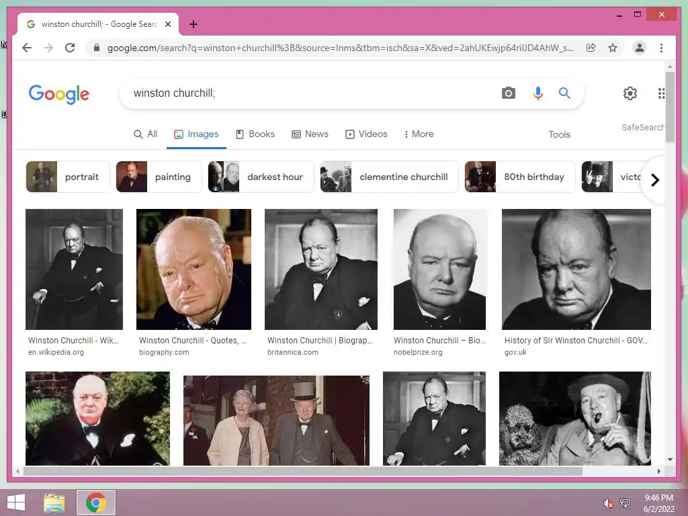Viewport: 688px width, 516px height.
Task: Expand the More search options menu
Action: tap(419, 134)
